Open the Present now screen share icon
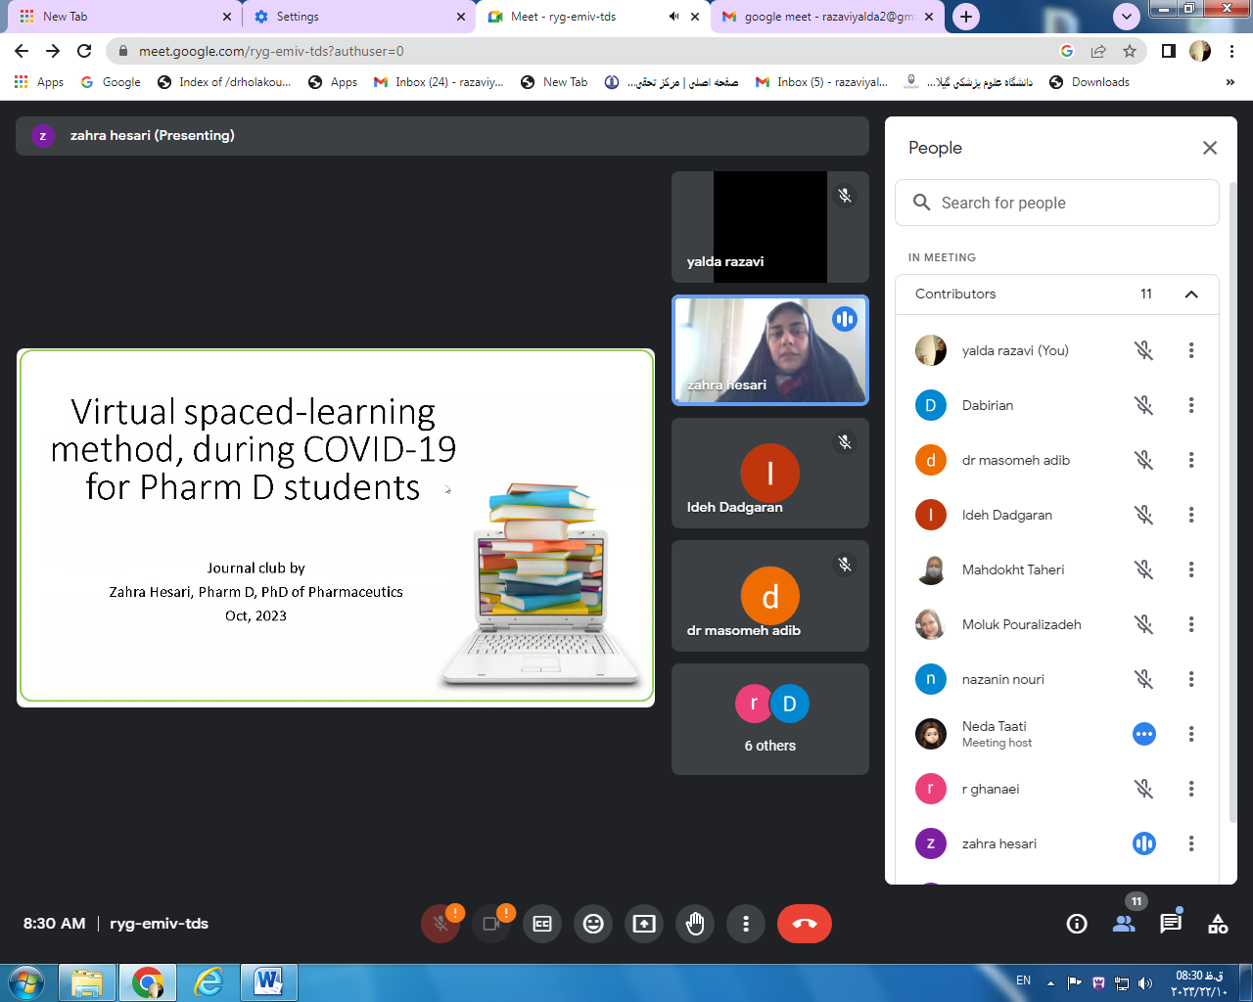This screenshot has width=1253, height=1002. click(644, 924)
